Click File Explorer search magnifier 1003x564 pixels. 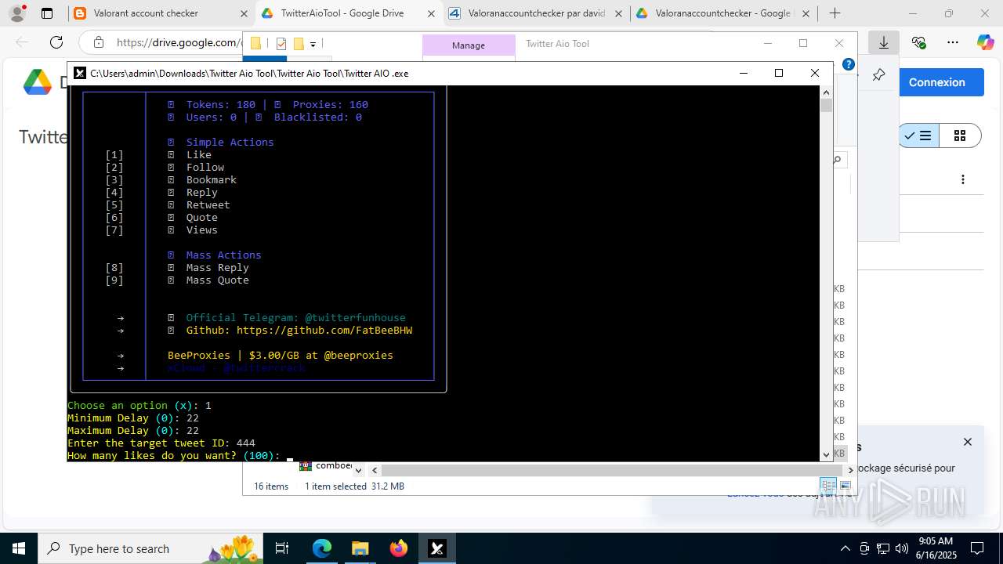(837, 160)
